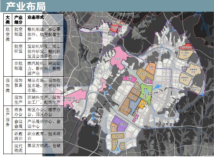Select the 航空制造 cell in the table
214x157 pixels.
pos(19,34)
